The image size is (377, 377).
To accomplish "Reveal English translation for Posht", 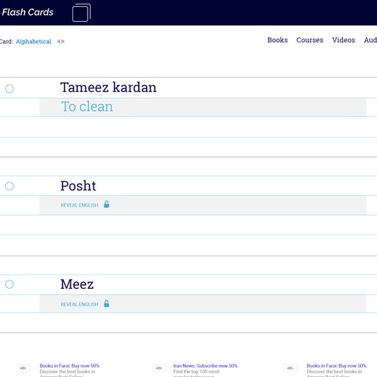I will 79,205.
